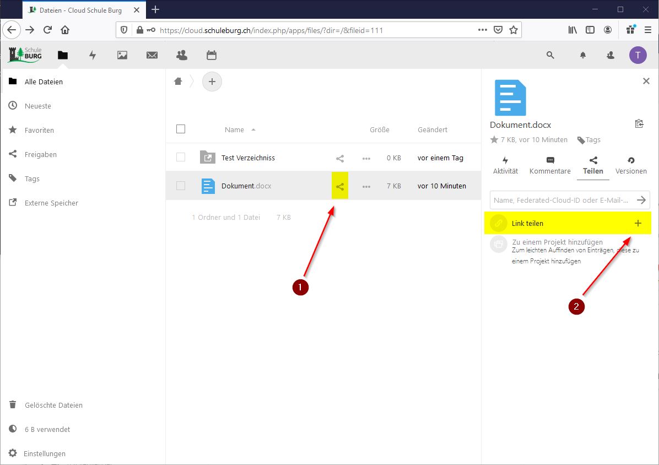
Task: Open Gelöschte Dateien in sidebar
Action: coord(53,405)
